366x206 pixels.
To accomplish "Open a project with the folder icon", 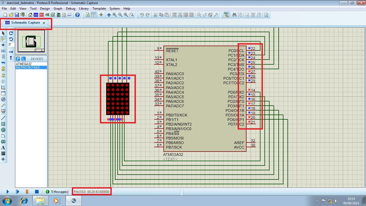I will click(x=11, y=15).
